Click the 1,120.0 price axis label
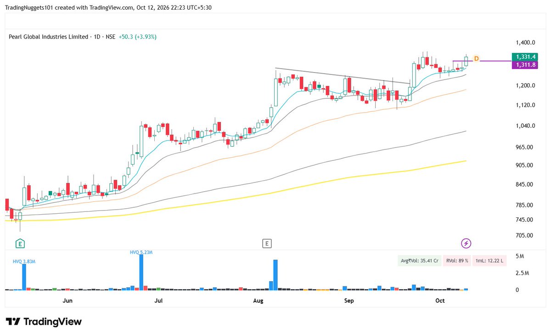 [526, 105]
